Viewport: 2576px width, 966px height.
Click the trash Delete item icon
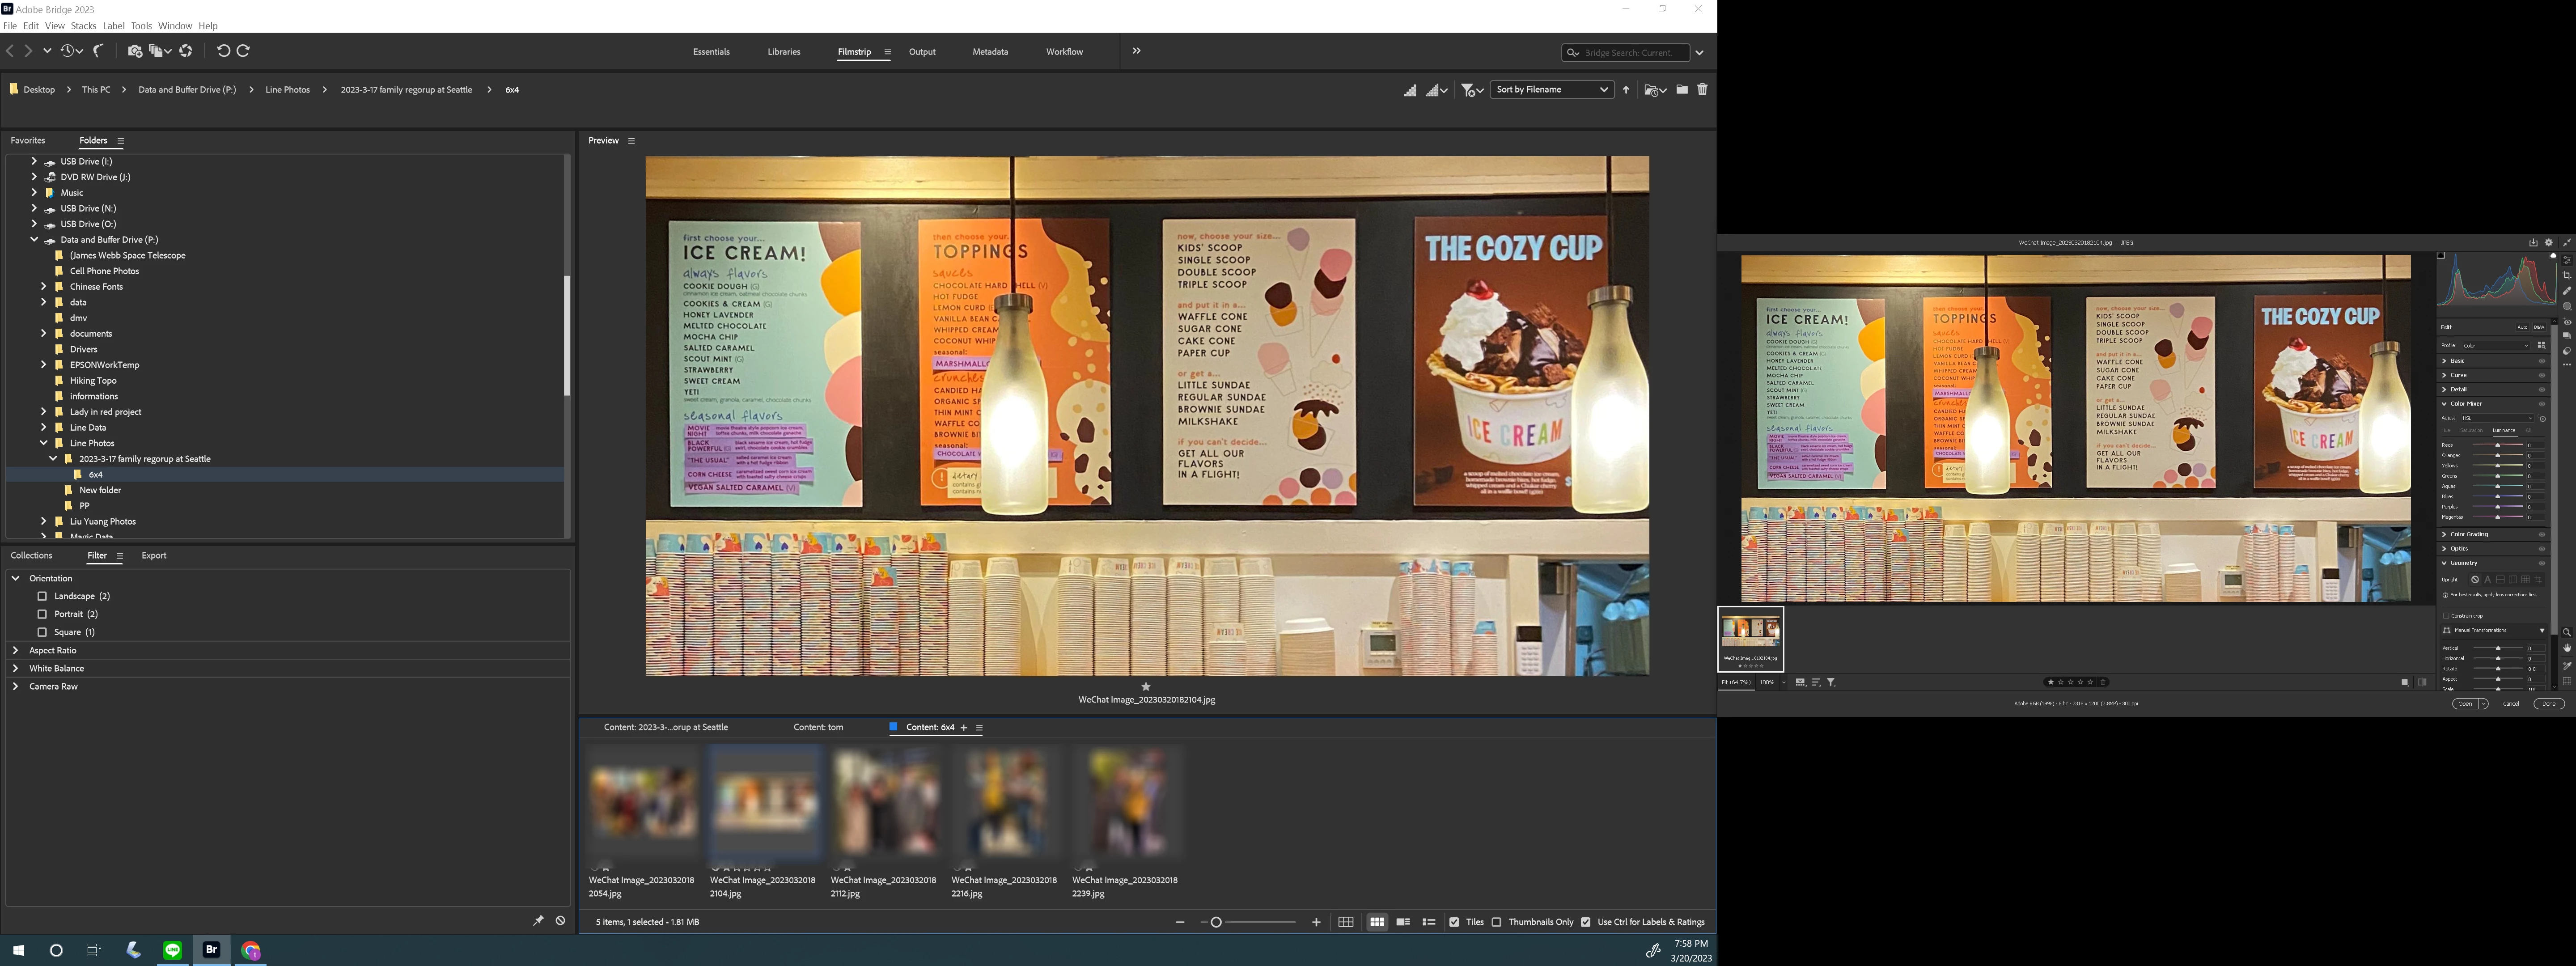[x=1702, y=90]
